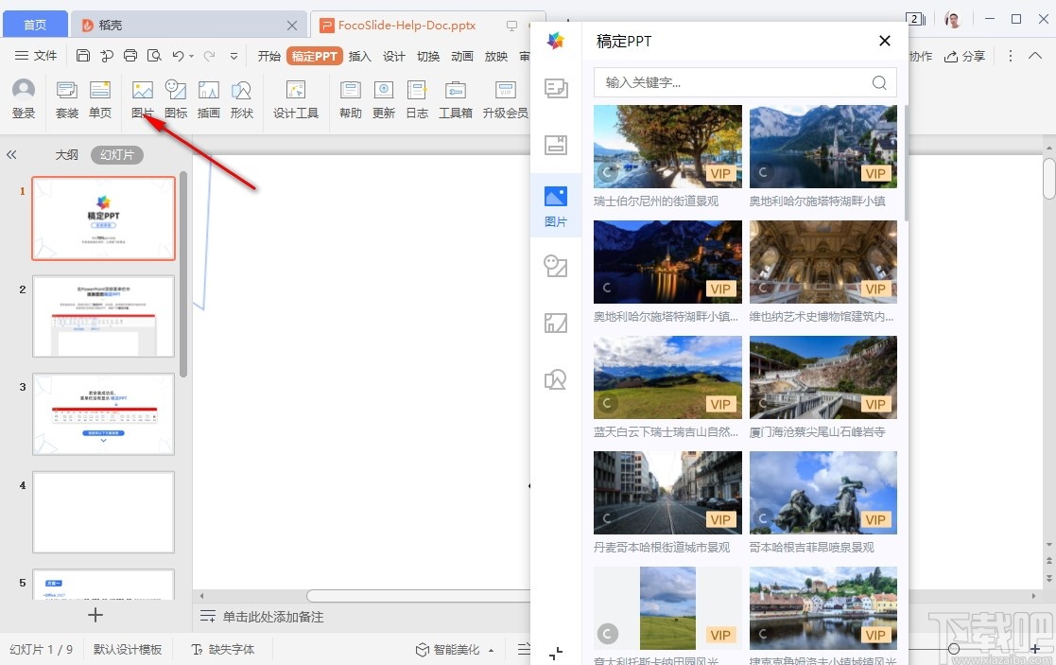Click 升级会员 (Upgrade VIP) icon

pyautogui.click(x=504, y=97)
